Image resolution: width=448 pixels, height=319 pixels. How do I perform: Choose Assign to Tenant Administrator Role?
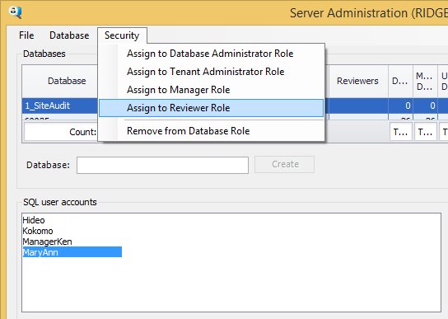tap(211, 72)
